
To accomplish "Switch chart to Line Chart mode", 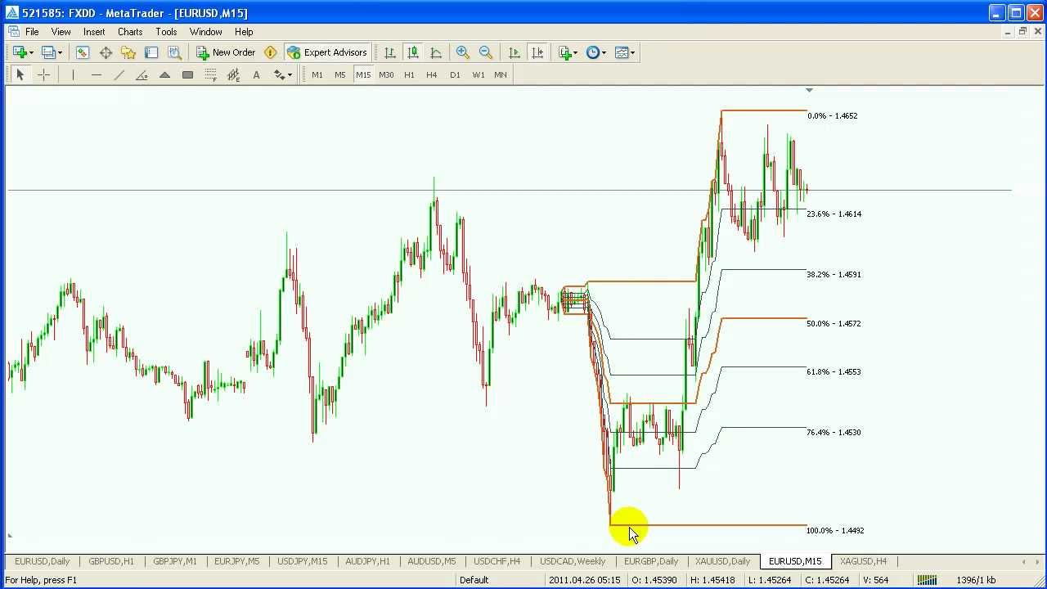I will tap(436, 52).
